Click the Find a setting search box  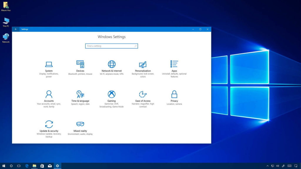pos(111,46)
